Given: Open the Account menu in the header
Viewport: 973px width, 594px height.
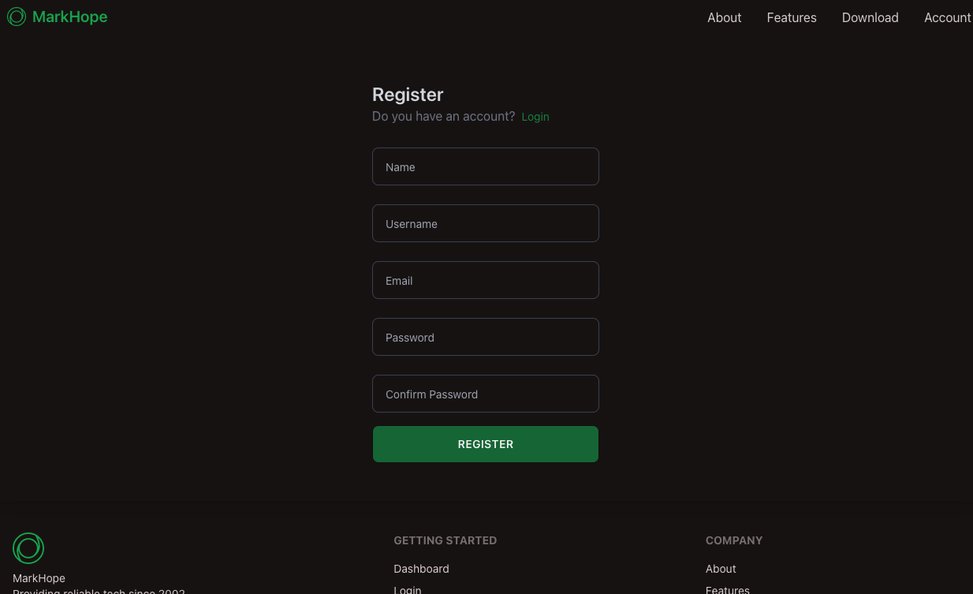Looking at the screenshot, I should point(947,17).
